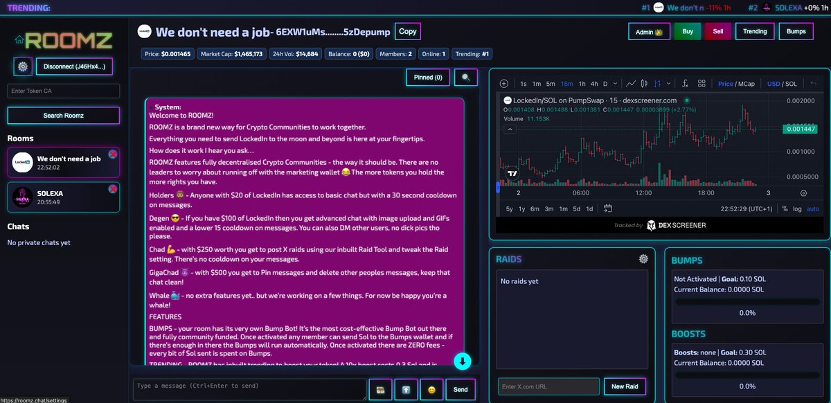Click the SOLEXA room avatar
Image resolution: width=831 pixels, height=403 pixels.
[23, 197]
